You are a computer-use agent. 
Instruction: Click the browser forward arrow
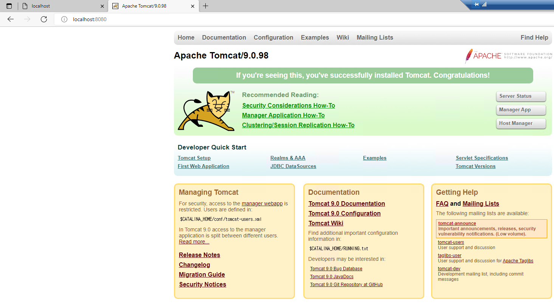click(x=27, y=19)
